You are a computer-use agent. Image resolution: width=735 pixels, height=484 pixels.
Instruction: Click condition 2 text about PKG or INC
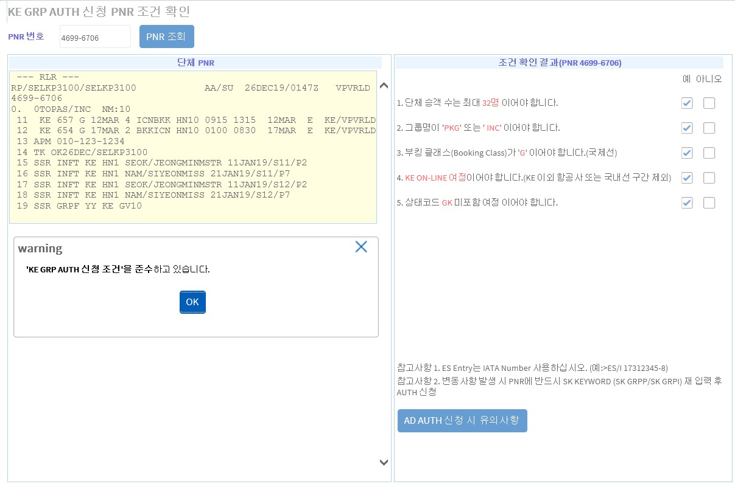click(478, 128)
